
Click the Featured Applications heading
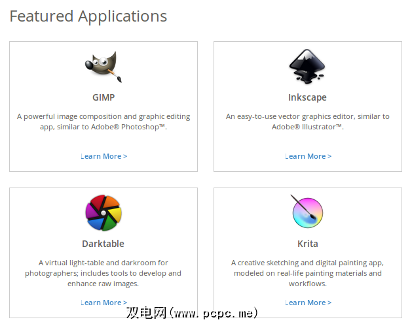click(88, 16)
